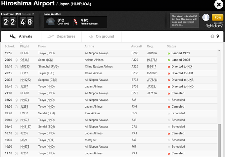The image size is (225, 157).
Task: Open the help question mark icon
Action: tap(212, 36)
